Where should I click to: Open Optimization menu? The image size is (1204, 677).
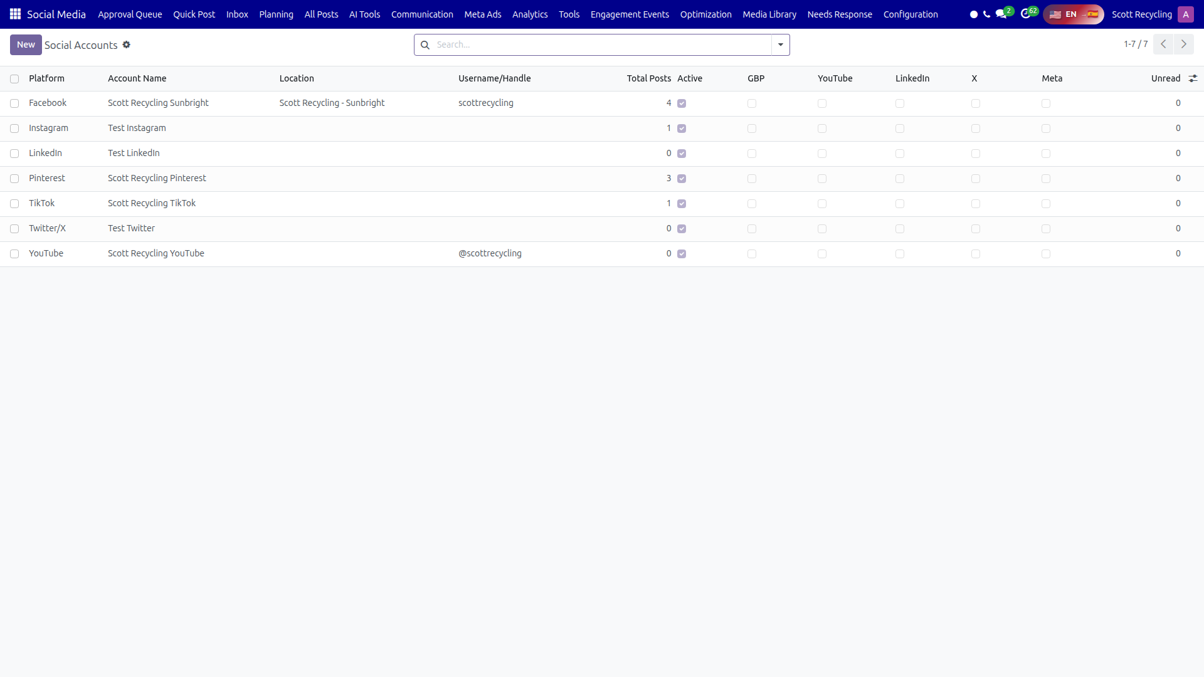click(x=706, y=14)
